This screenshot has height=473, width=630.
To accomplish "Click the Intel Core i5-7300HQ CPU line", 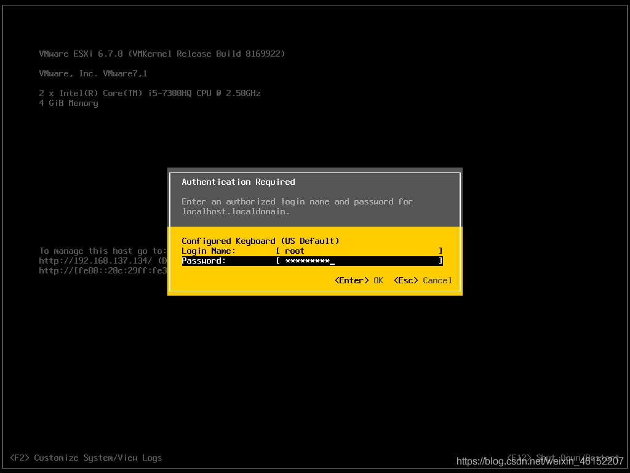I will pyautogui.click(x=150, y=93).
